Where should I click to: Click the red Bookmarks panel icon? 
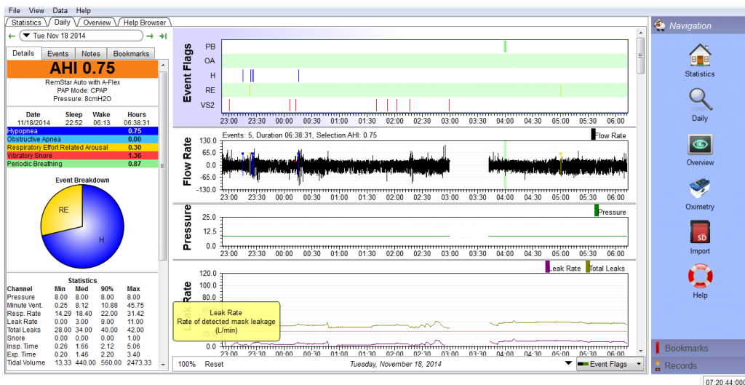(658, 348)
